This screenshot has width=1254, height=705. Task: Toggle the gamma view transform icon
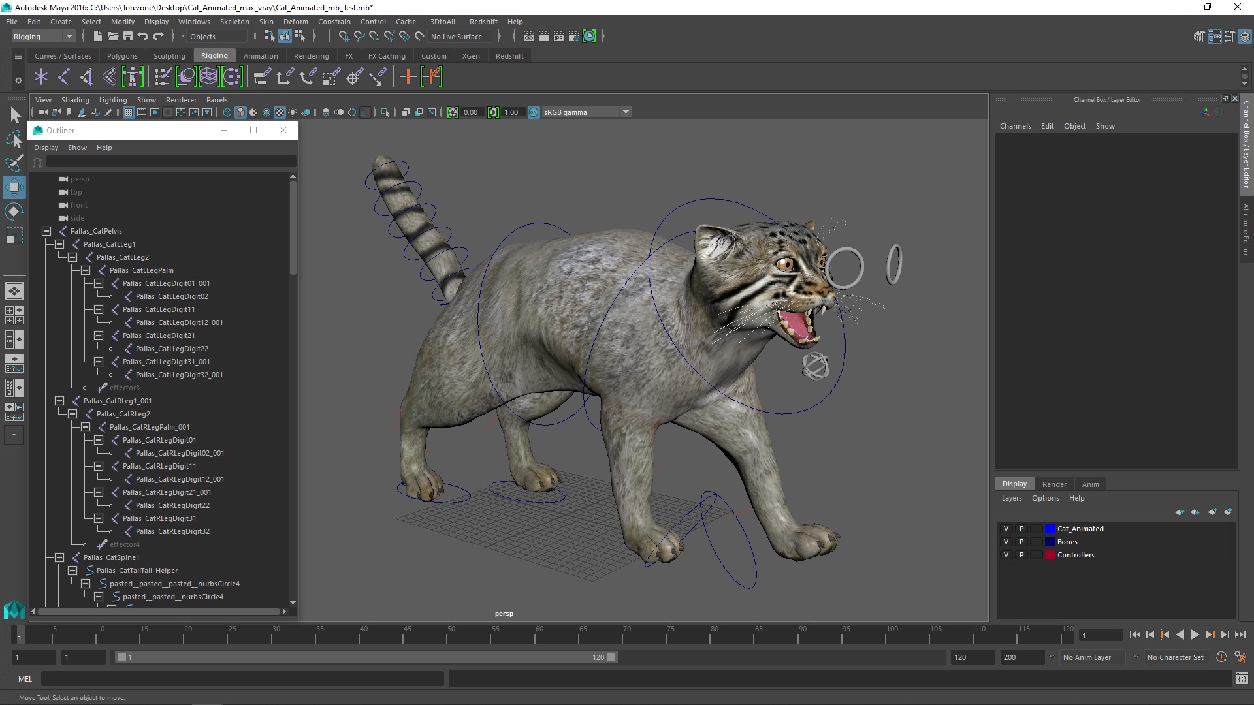pos(534,112)
